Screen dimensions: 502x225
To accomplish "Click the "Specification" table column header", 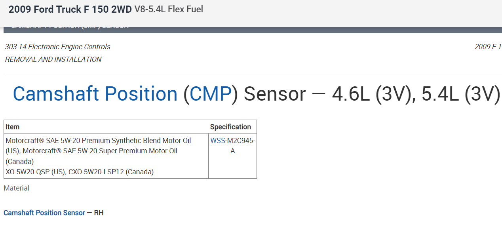I will click(230, 127).
